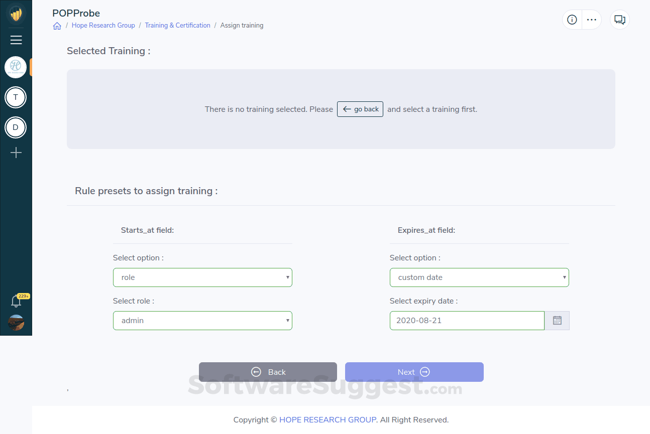Click the expiry date input field

[x=467, y=321]
